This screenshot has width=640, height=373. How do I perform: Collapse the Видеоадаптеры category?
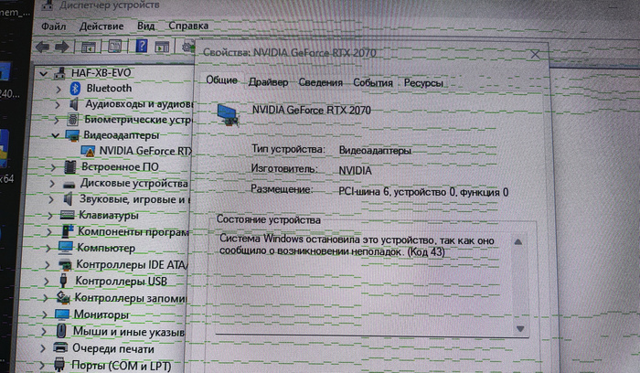56,135
